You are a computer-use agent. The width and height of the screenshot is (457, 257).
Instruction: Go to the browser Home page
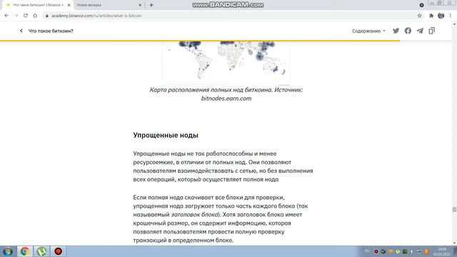35,16
